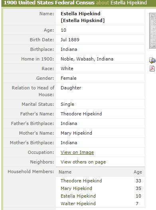
Task: Click Estella Hipekind in the header bar
Action: [x=128, y=3]
